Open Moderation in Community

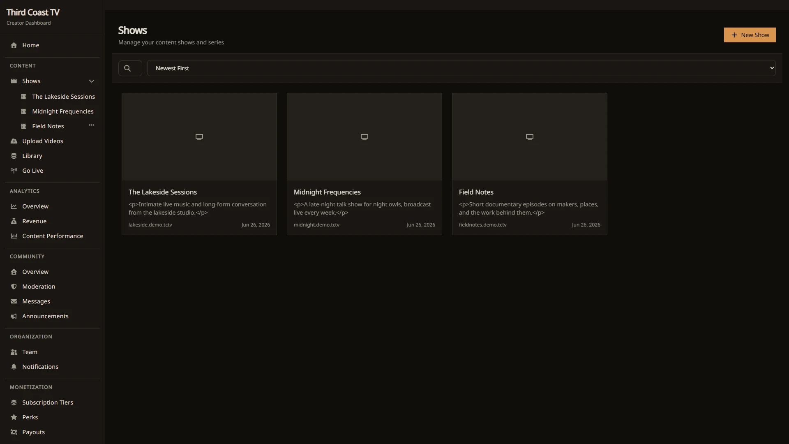pos(52,287)
